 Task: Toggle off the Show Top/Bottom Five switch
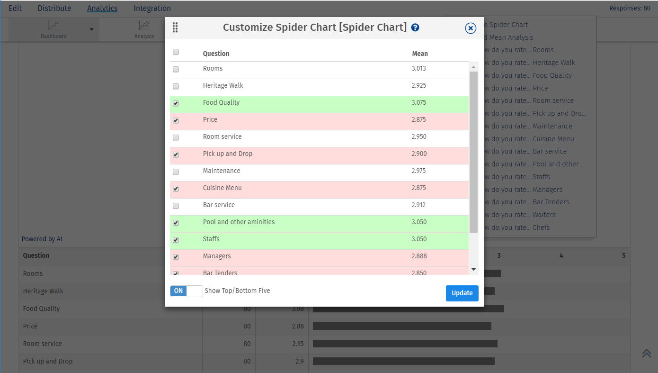point(186,291)
